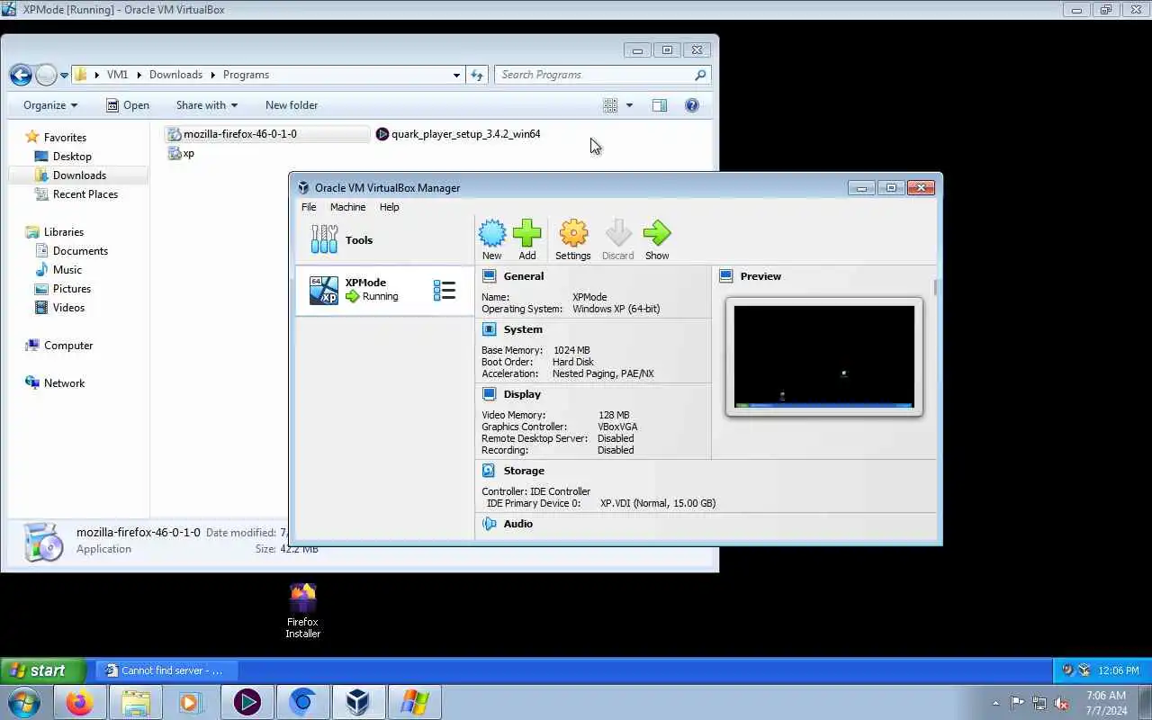Image resolution: width=1152 pixels, height=720 pixels.
Task: Expand the view options dropdown arrow
Action: [x=629, y=105]
